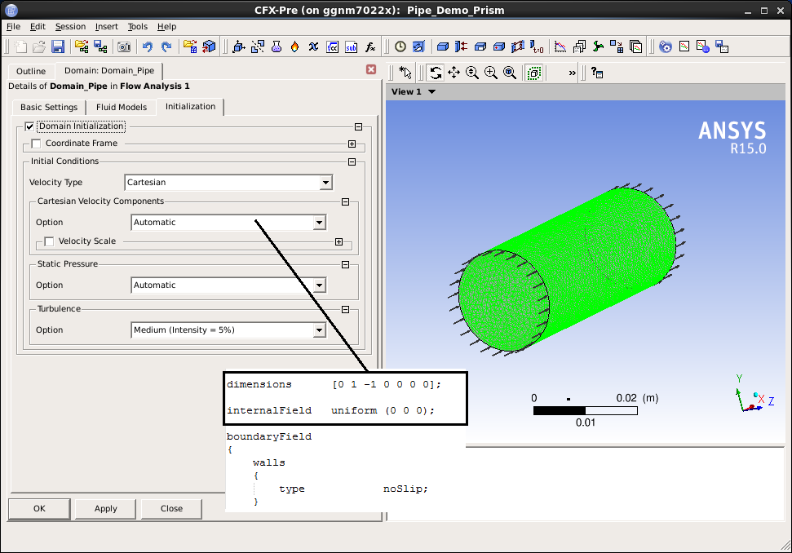
Task: Expand the Velocity Scale section
Action: [x=339, y=242]
